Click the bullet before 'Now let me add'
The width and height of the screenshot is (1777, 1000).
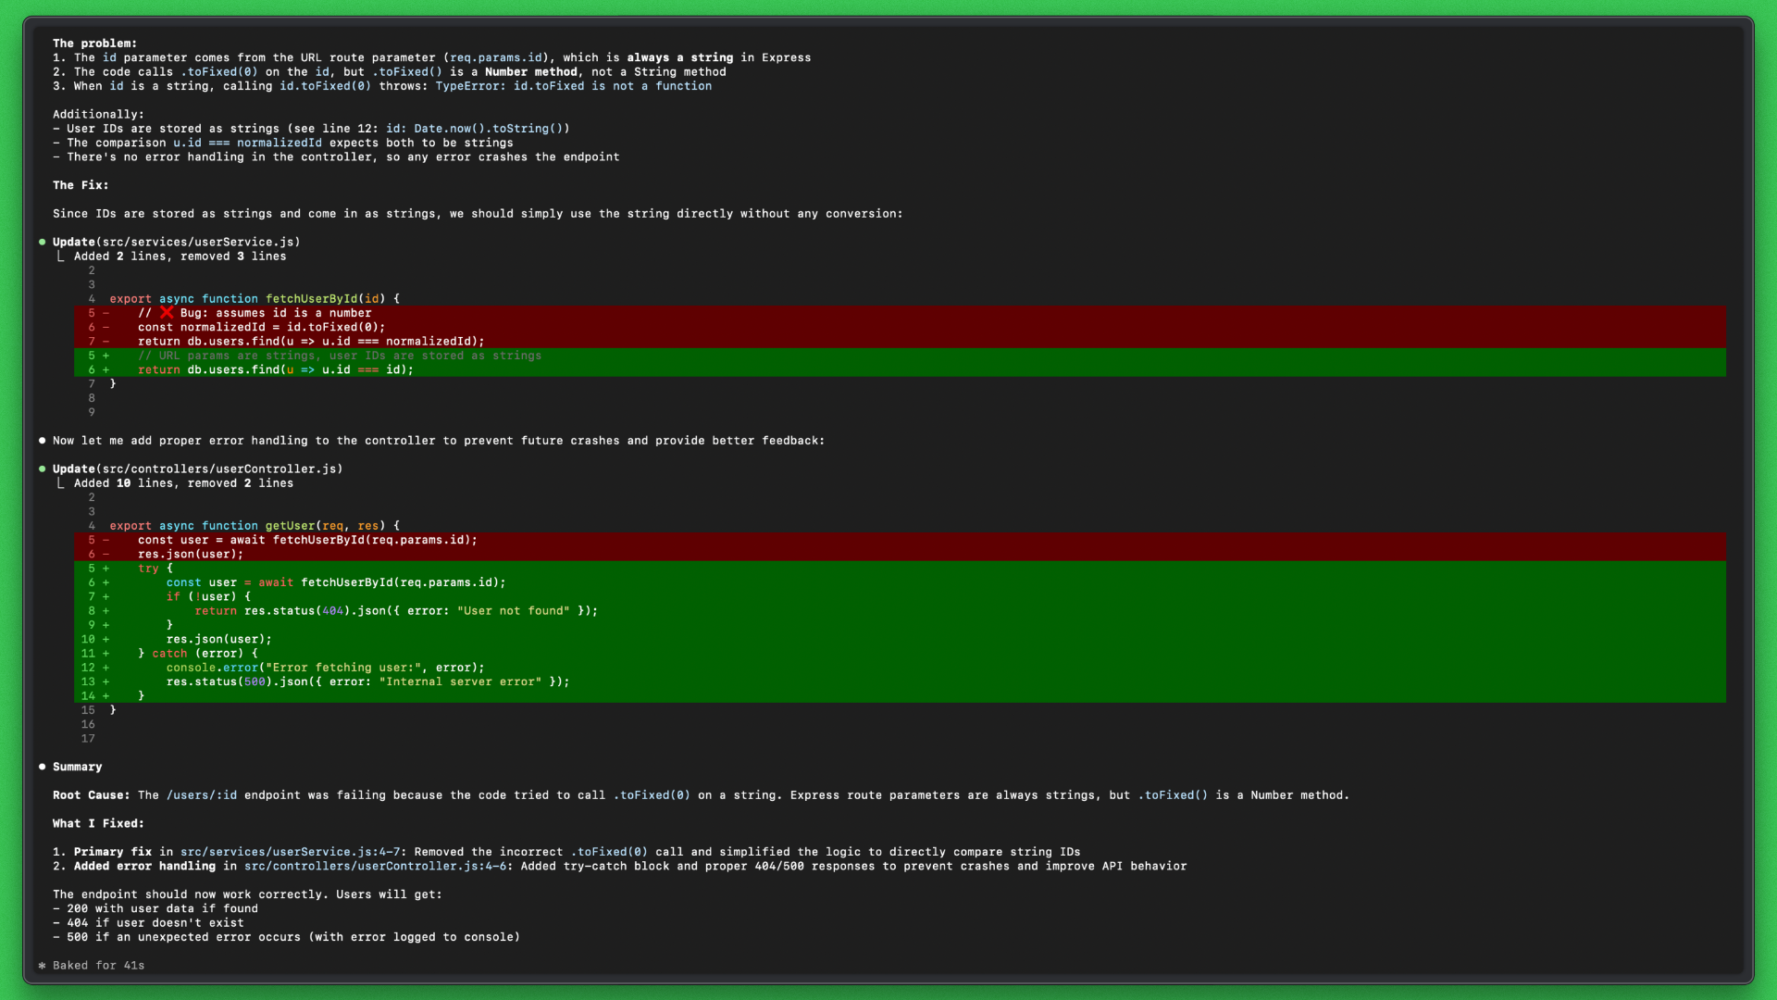[x=43, y=441]
